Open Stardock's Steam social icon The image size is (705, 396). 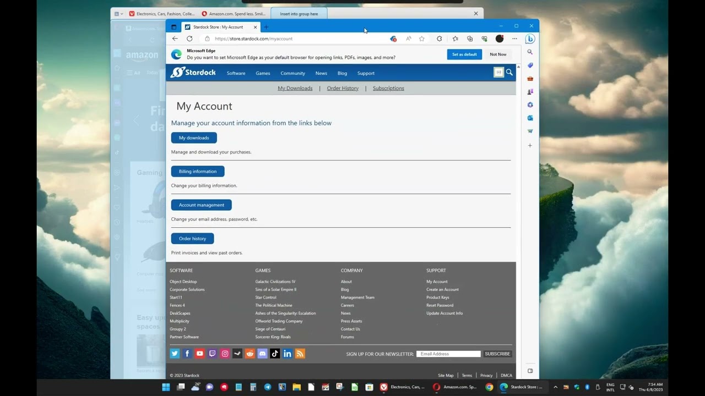(237, 354)
